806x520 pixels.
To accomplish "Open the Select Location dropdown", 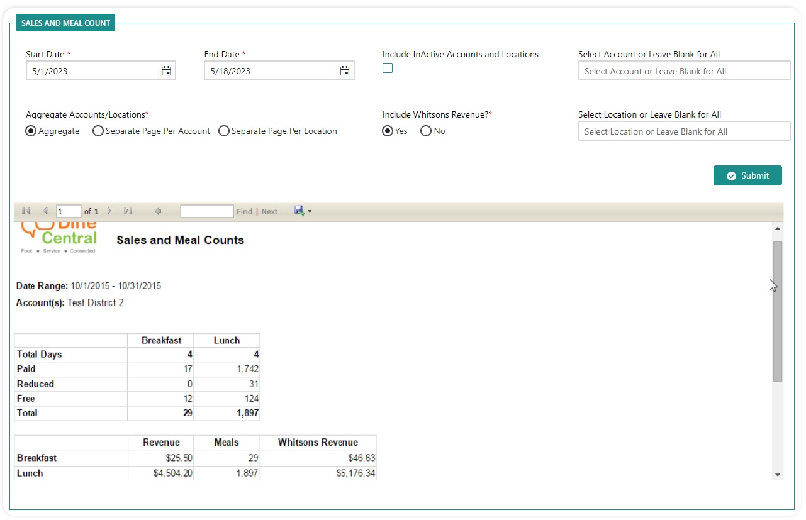I will pos(684,131).
